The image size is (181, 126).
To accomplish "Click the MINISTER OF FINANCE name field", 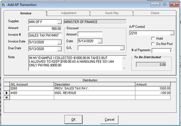I will (95, 22).
